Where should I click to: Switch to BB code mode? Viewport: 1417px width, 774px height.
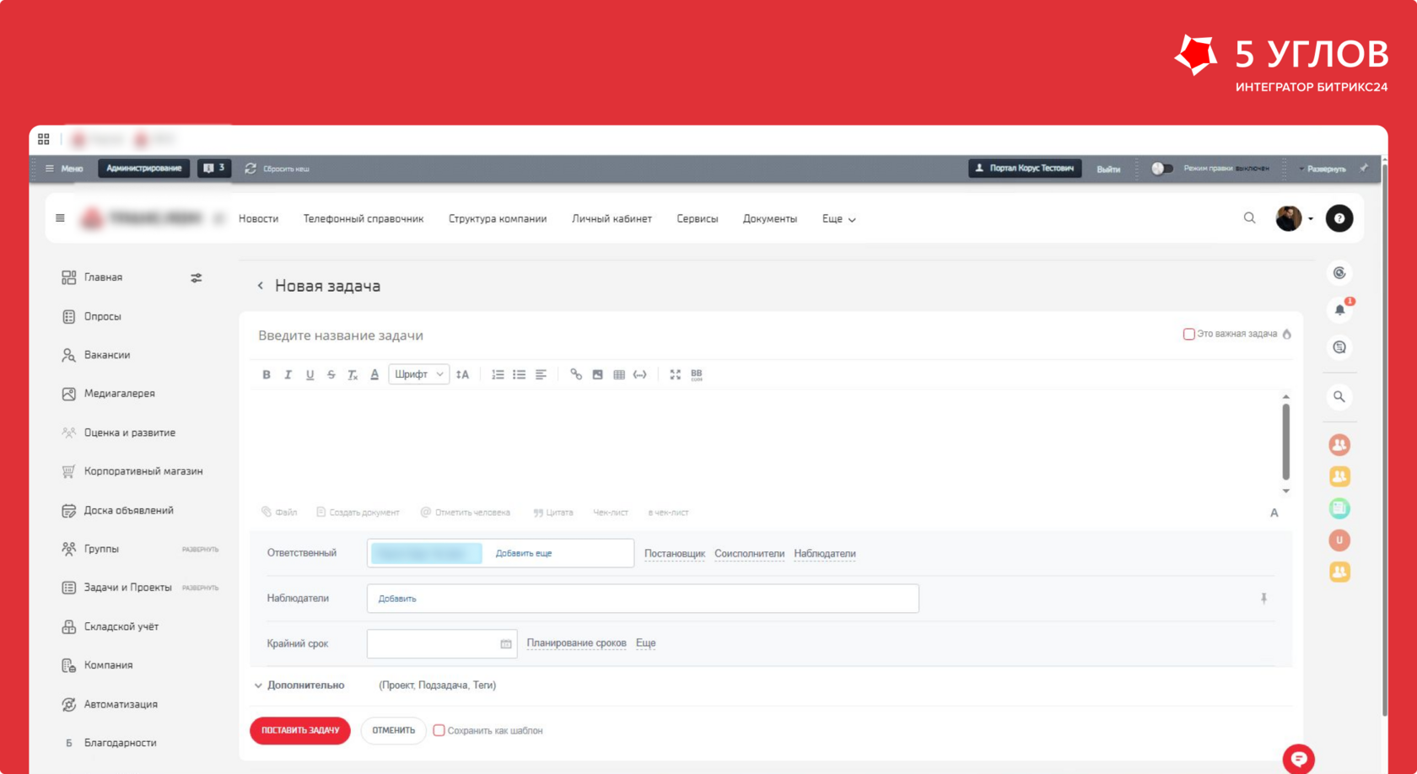(697, 374)
